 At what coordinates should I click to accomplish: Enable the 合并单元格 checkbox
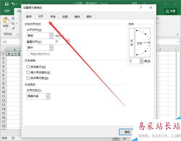pyautogui.click(x=28, y=78)
